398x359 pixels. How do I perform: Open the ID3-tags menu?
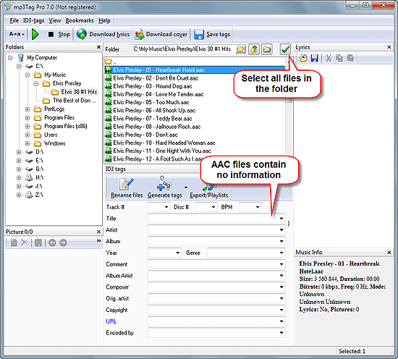[33, 20]
